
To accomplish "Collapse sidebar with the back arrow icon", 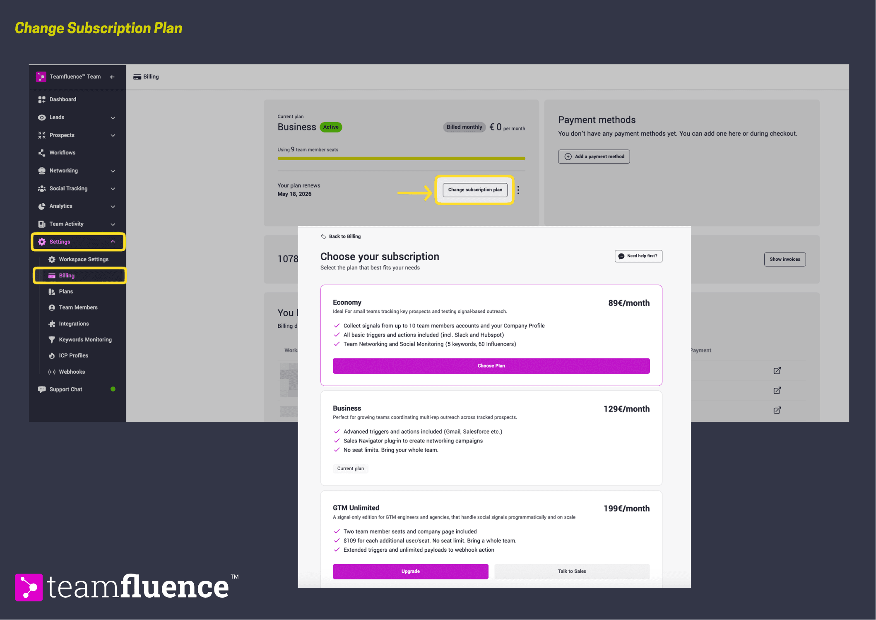I will 112,77.
